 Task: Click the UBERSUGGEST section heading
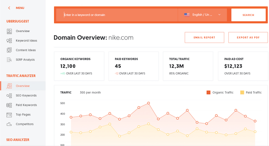pos(18,21)
